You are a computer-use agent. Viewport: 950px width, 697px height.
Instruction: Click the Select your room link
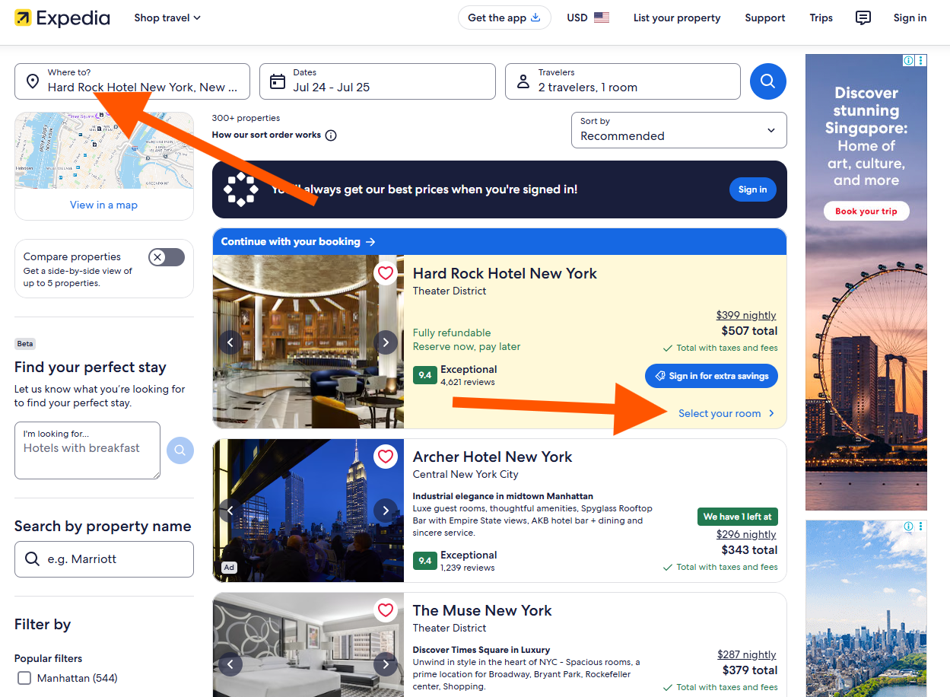tap(727, 413)
